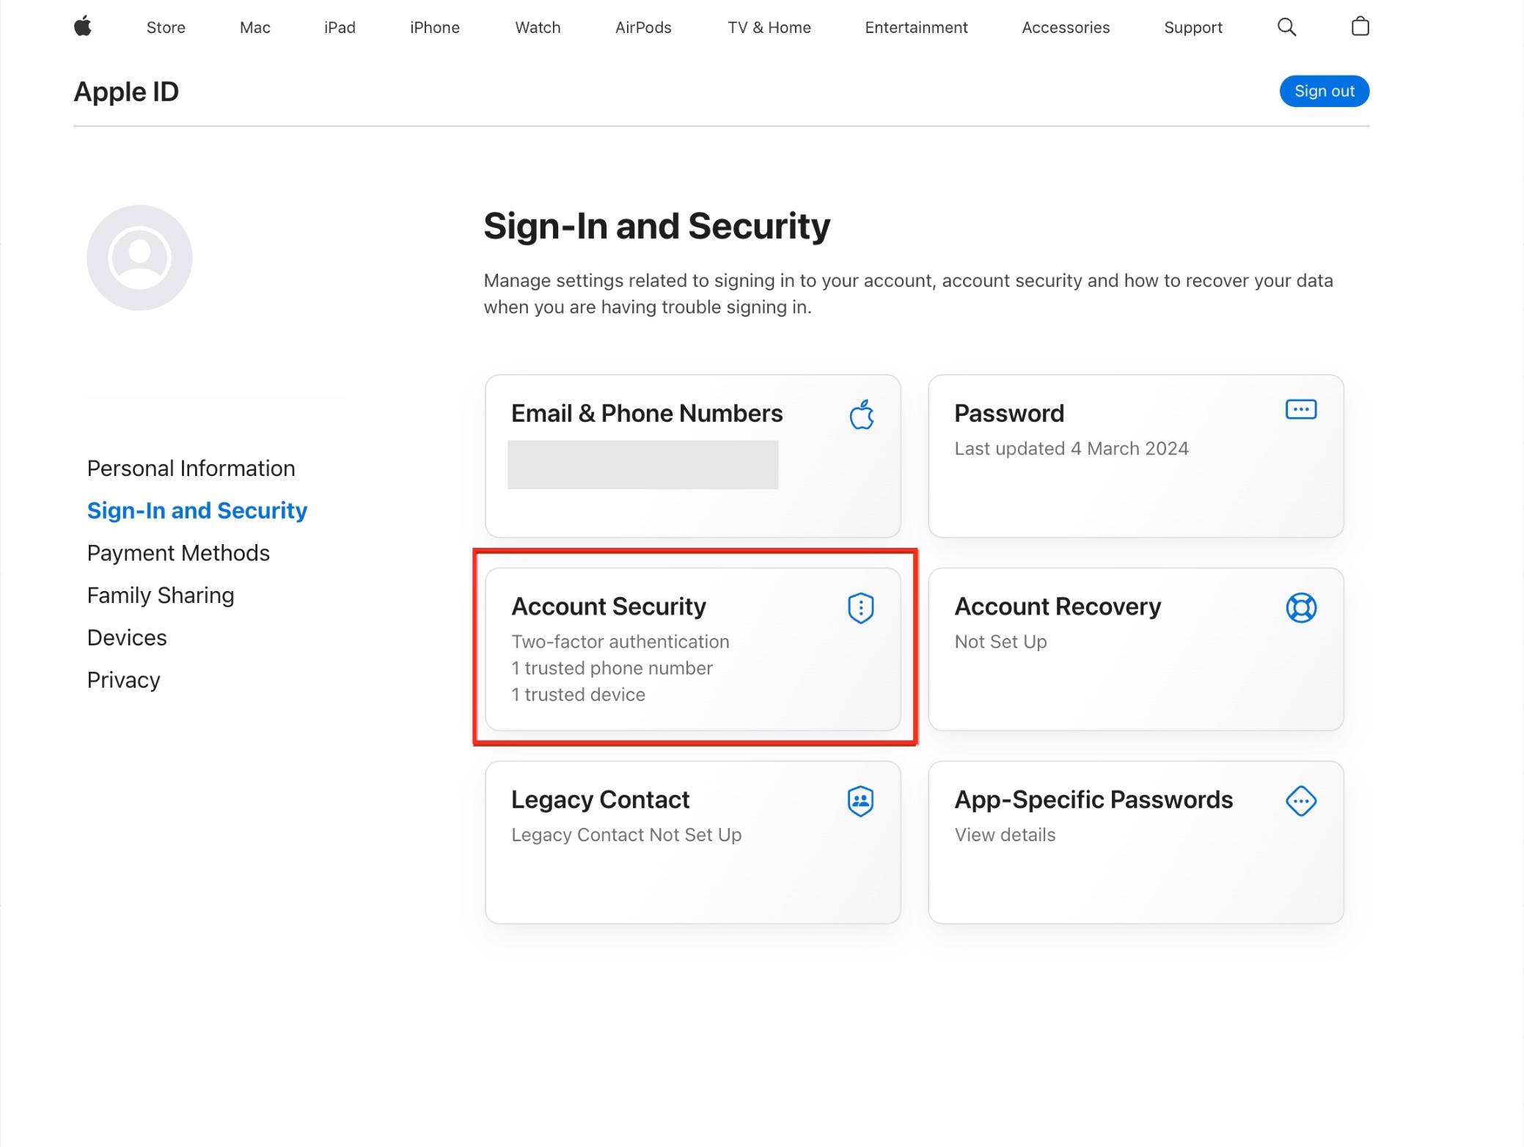Image resolution: width=1524 pixels, height=1147 pixels.
Task: Open the Mac menu in top navigation
Action: coord(254,28)
